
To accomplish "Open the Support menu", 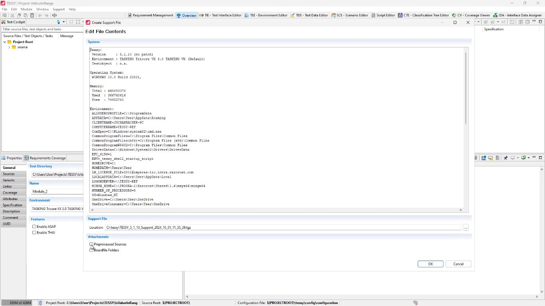I will point(59,9).
